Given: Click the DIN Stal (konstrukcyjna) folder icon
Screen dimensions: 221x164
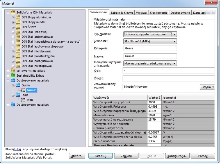Looking at the screenshot, I should coord(18,56).
